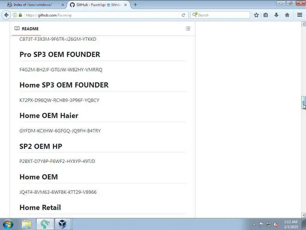Open the network tray icon
Image resolution: width=306 pixels, height=230 pixels.
[x=269, y=224]
